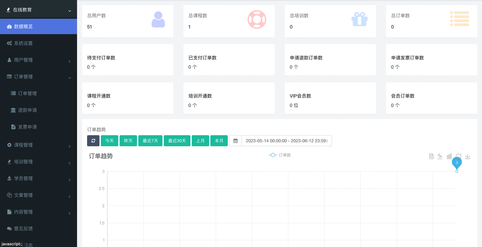The width and height of the screenshot is (482, 247).
Task: Switch chart to line type
Action: 440,156
